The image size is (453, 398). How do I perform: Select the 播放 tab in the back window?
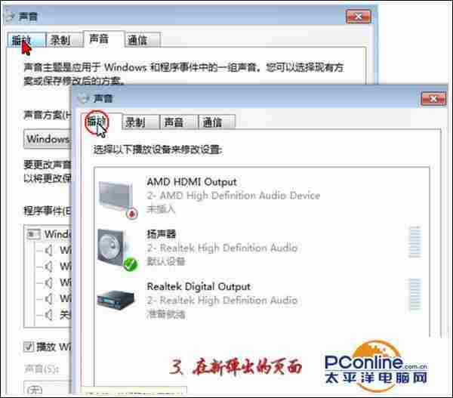click(22, 39)
